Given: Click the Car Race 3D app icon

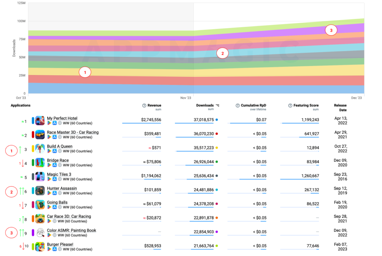Looking at the screenshot, I should click(x=40, y=219).
